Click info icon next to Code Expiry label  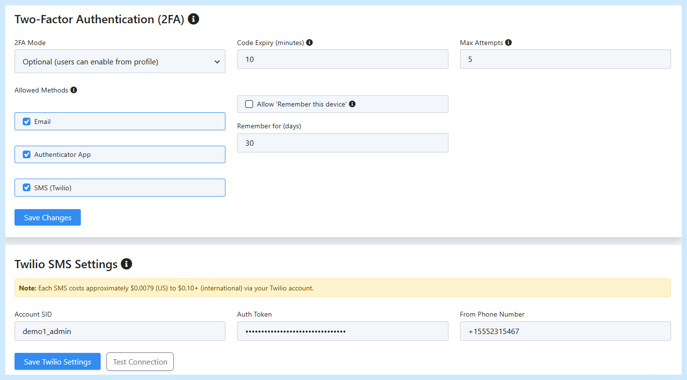(310, 43)
